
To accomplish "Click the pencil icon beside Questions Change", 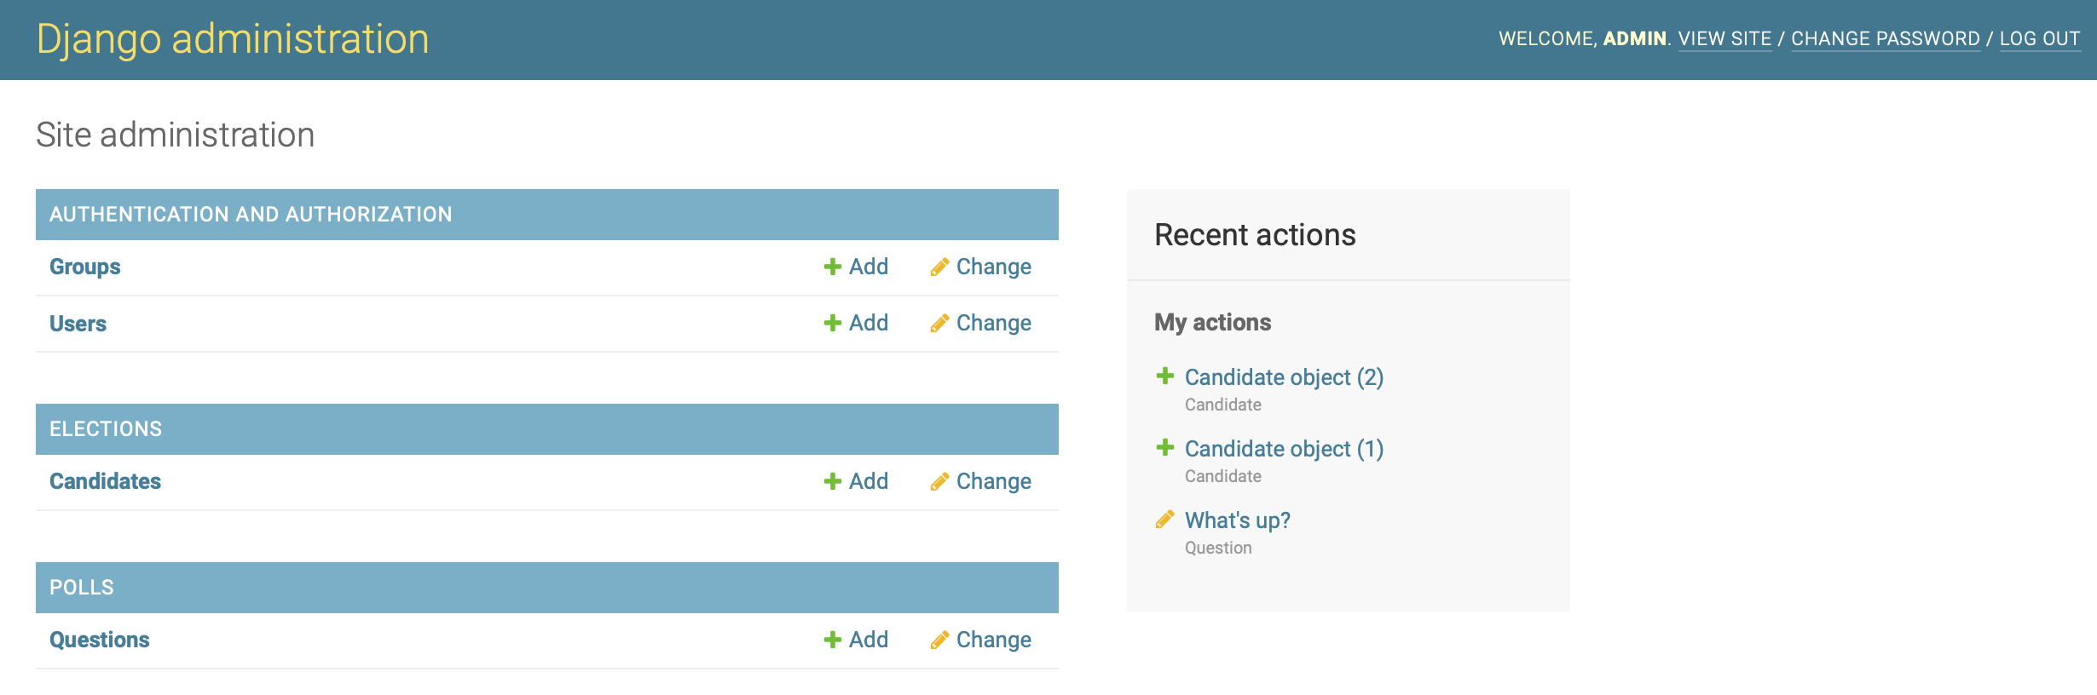I will pyautogui.click(x=939, y=640).
